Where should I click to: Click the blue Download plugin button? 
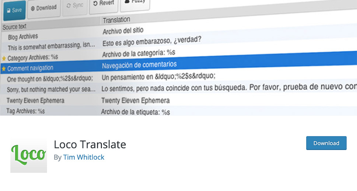[x=326, y=143]
